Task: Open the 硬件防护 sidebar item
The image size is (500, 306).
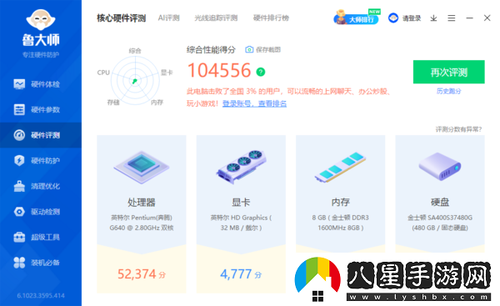Action: 41,160
